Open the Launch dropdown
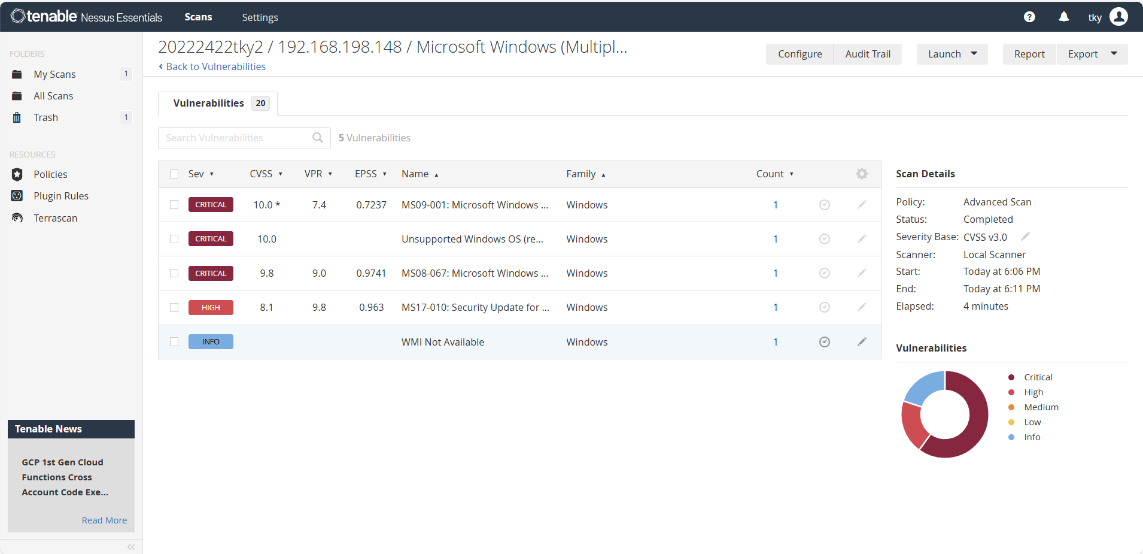Screen dimensions: 1143x554 coord(952,54)
